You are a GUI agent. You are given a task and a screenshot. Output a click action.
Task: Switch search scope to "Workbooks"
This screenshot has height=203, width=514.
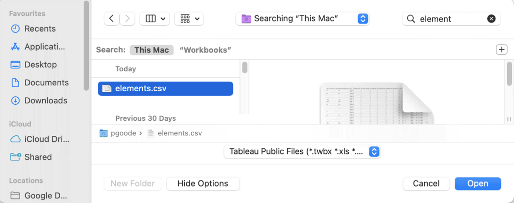(205, 50)
